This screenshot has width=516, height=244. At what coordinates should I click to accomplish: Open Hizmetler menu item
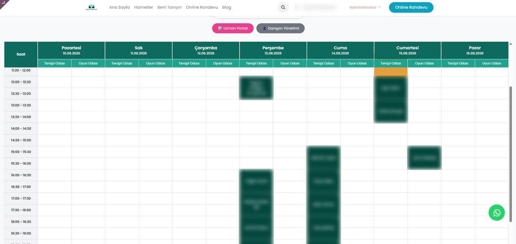pos(144,7)
